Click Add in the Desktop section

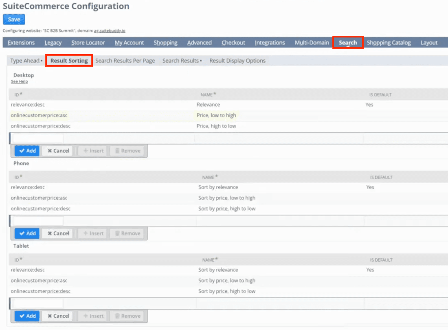pyautogui.click(x=27, y=151)
